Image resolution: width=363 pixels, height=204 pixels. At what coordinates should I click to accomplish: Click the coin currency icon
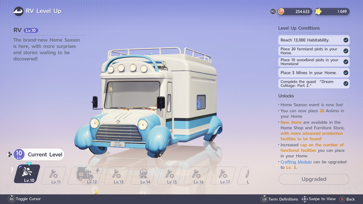click(x=281, y=11)
